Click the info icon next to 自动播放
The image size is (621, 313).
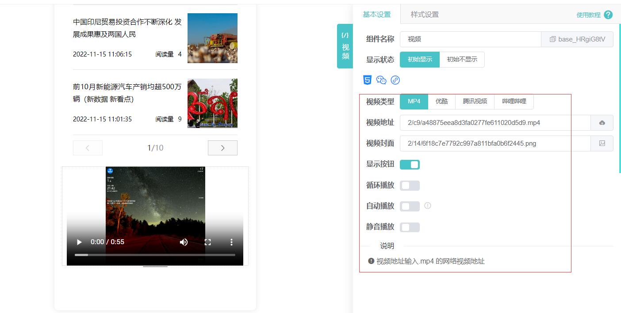[x=427, y=206]
